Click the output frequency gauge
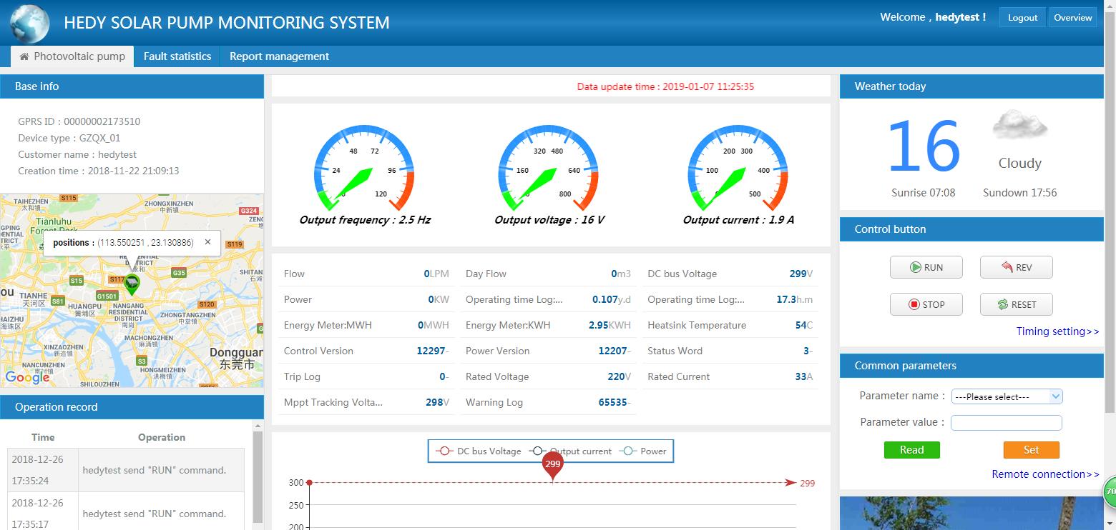Image resolution: width=1116 pixels, height=530 pixels. pyautogui.click(x=364, y=168)
